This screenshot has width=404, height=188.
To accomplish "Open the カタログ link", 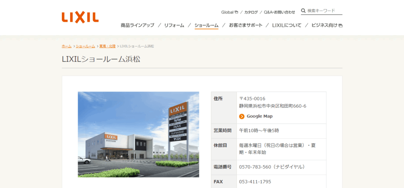I will pyautogui.click(x=251, y=12).
